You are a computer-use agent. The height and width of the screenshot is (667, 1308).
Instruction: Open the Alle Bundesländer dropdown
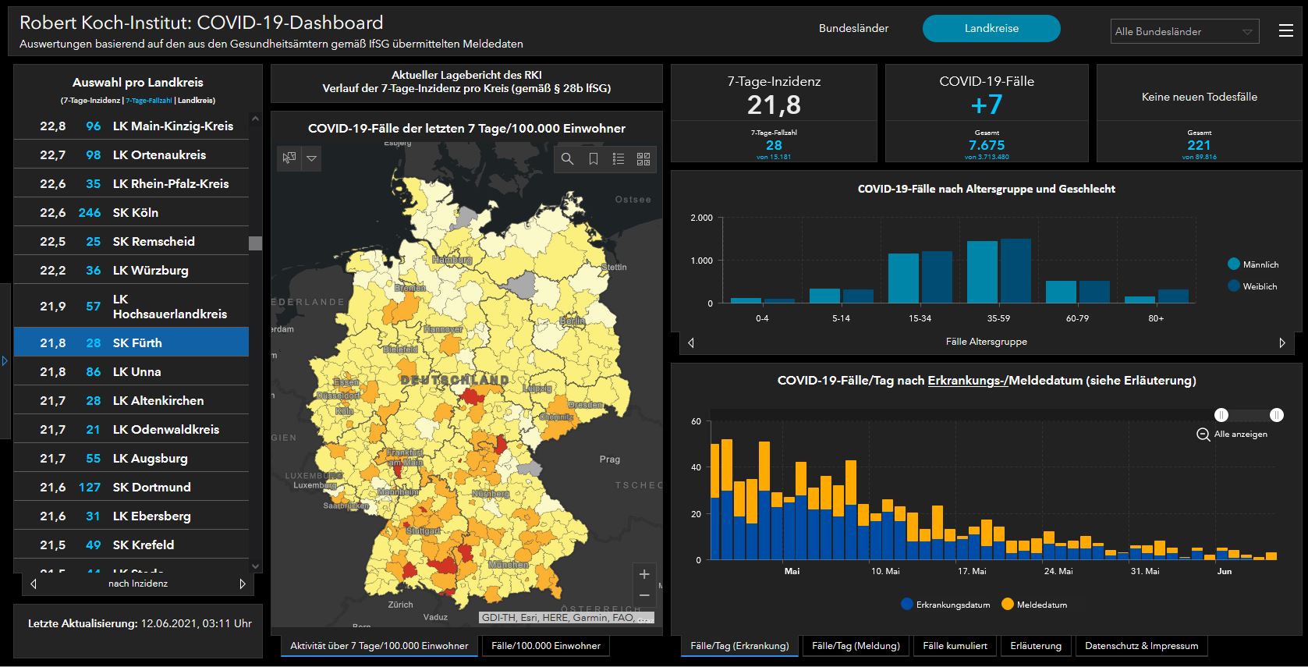click(x=1184, y=31)
